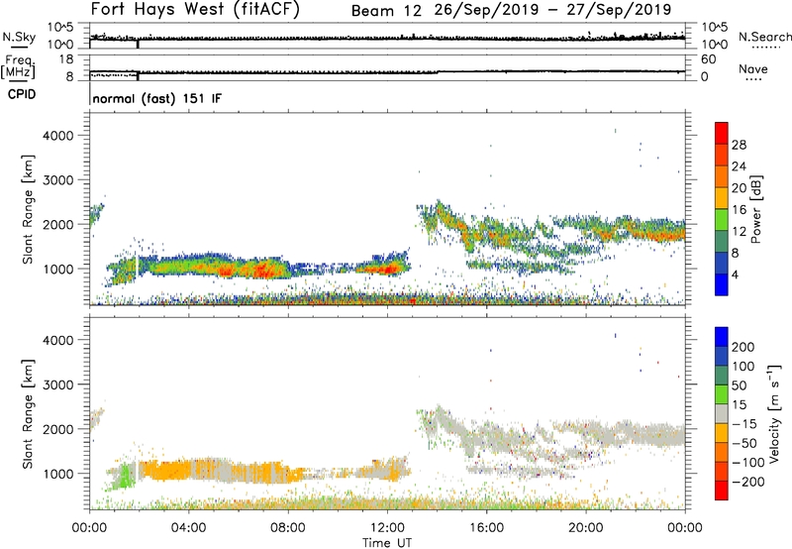Click the '3000' tick of the velocity panel
This screenshot has width=792, height=549.
[57, 384]
